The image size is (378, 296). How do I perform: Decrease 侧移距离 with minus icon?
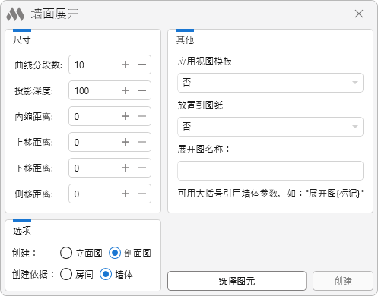[x=142, y=194]
